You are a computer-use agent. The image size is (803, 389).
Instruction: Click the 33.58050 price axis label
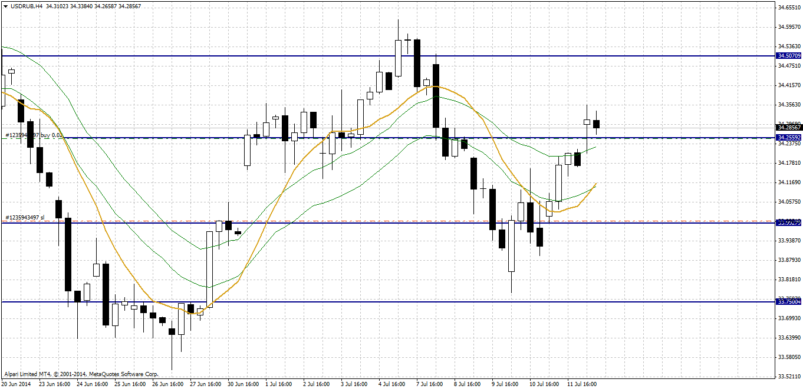(789, 357)
